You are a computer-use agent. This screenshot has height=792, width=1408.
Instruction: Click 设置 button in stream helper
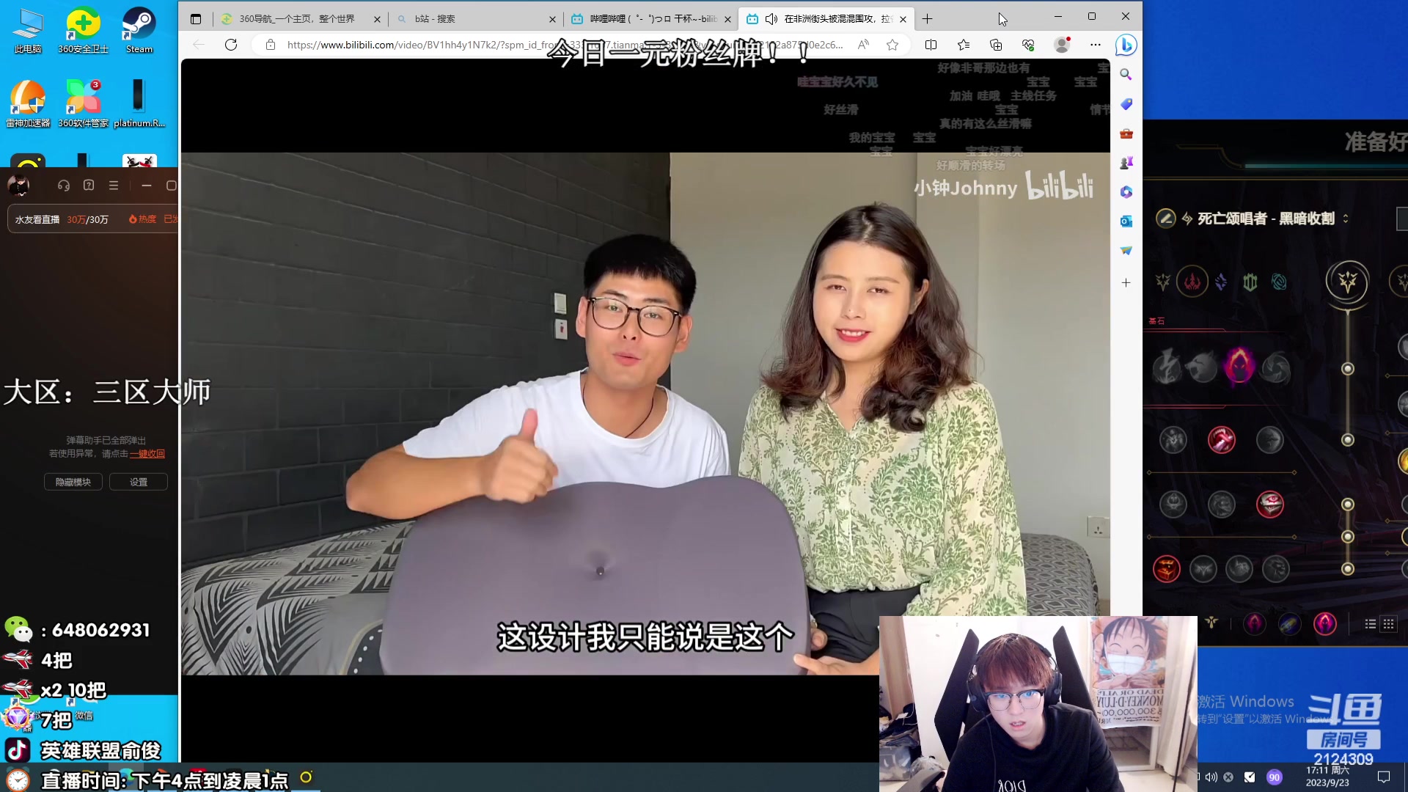(139, 482)
